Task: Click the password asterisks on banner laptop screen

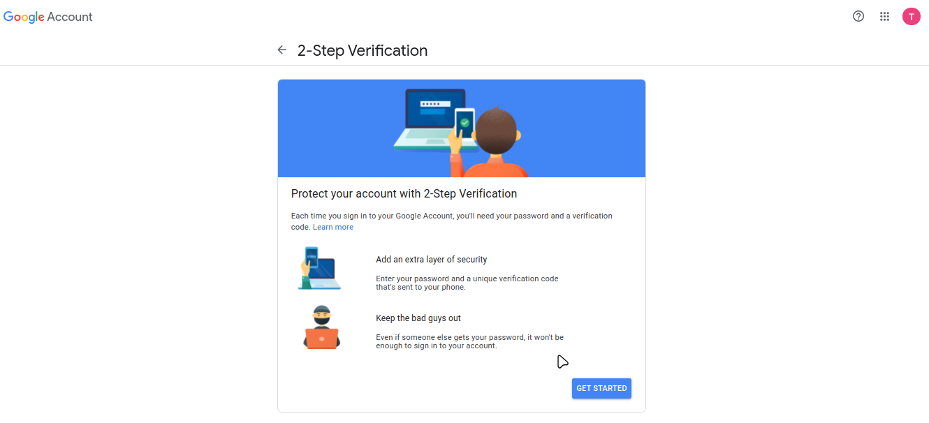Action: (430, 104)
